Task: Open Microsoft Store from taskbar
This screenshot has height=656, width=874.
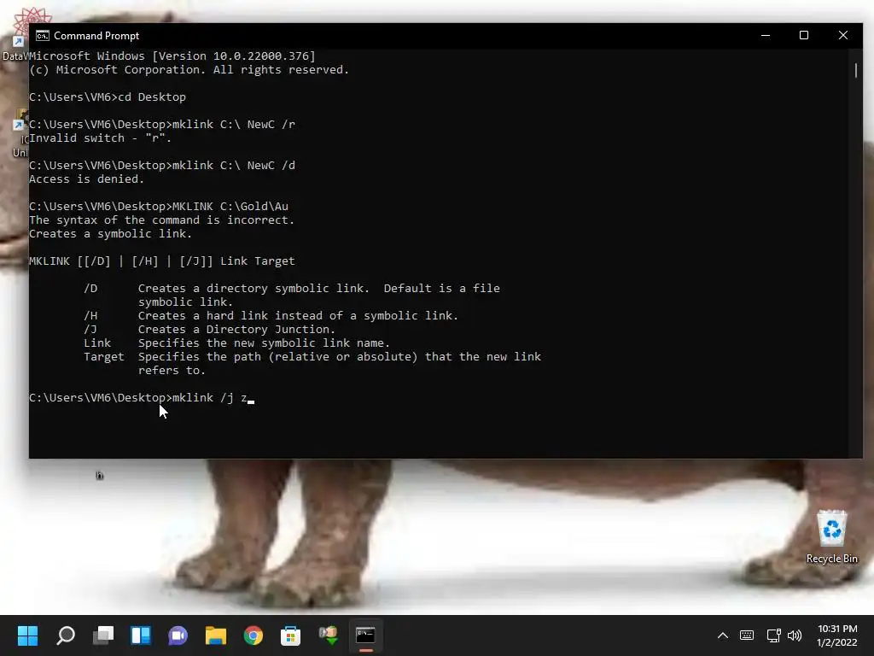Action: [x=290, y=635]
